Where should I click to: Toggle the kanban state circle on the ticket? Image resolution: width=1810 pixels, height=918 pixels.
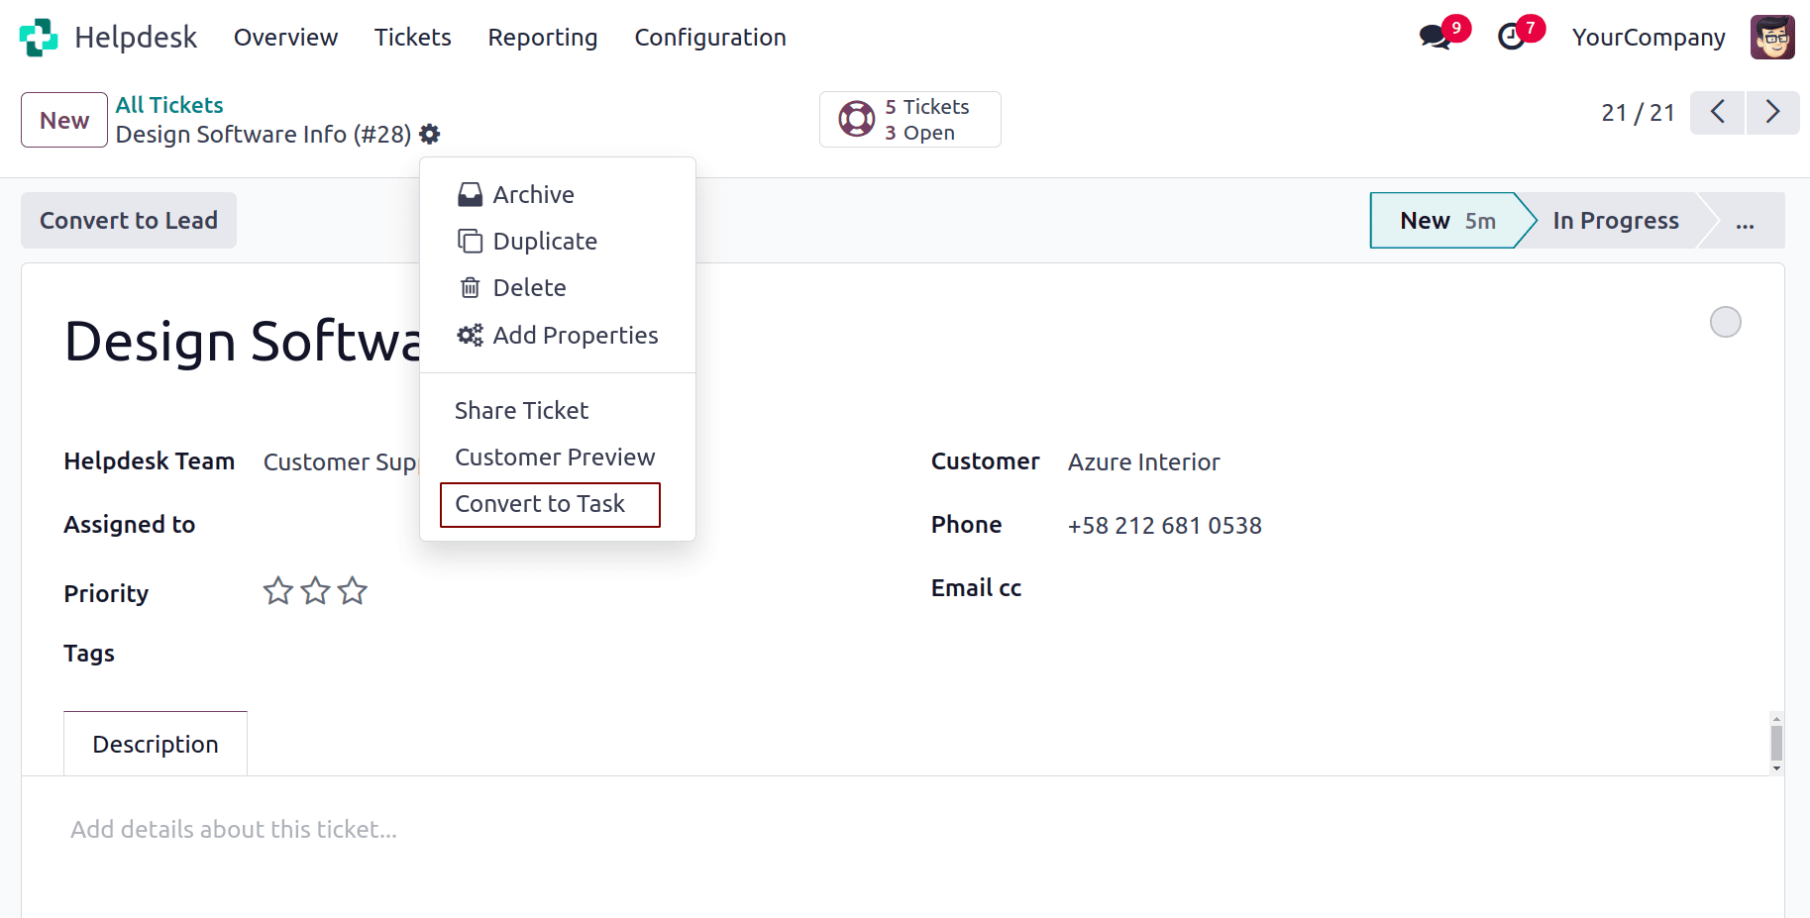point(1726,322)
